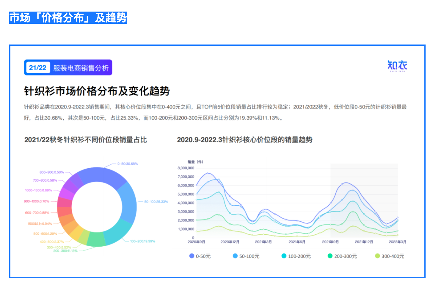The image size is (433, 289).
Task: Click y-axis value 7,000,000
Action: click(186, 177)
